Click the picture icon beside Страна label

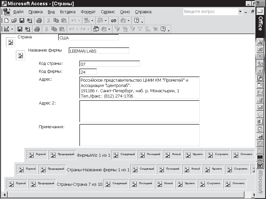point(11,43)
